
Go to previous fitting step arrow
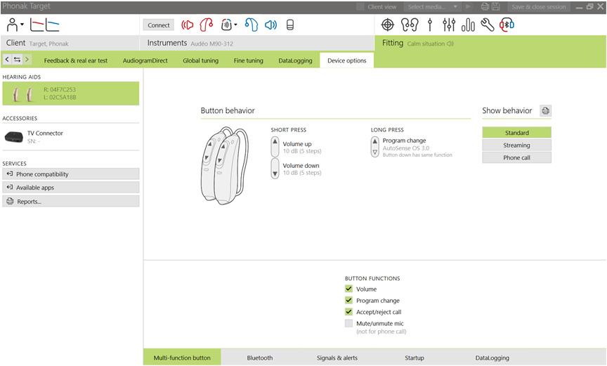tap(7, 60)
